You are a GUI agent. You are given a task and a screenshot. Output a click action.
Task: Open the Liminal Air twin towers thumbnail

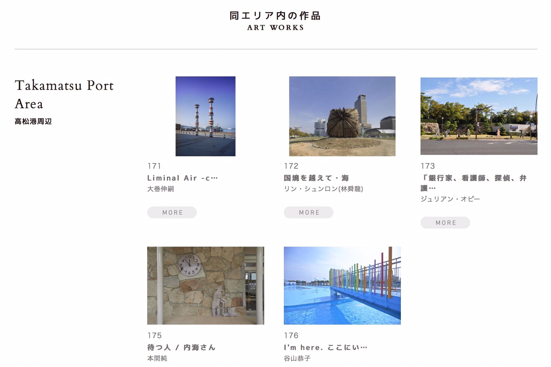coord(205,116)
